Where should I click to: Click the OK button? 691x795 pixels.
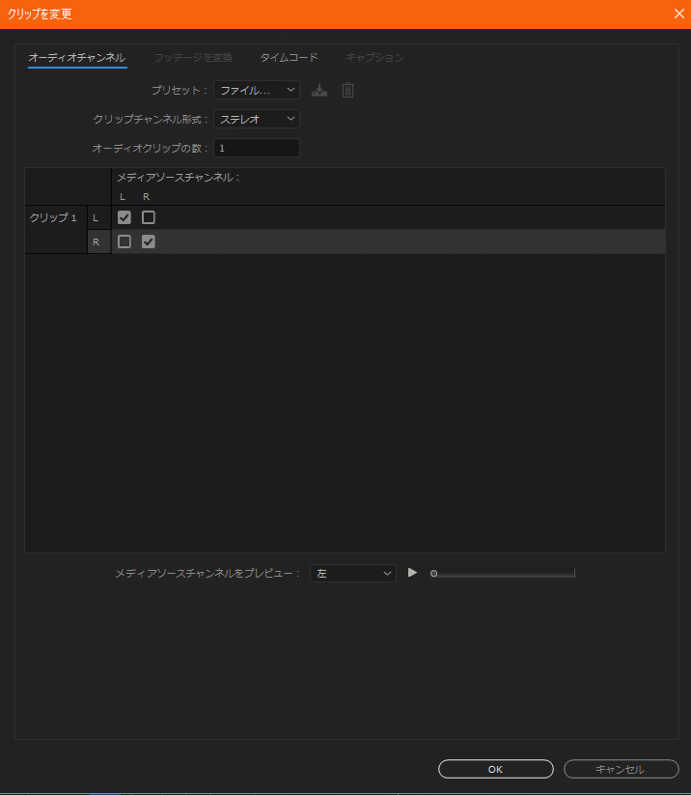[495, 769]
